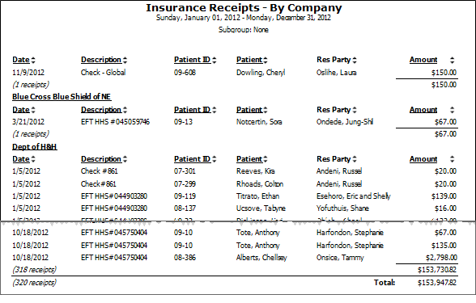Sort by Date using arrows in Dept of H&H section
Viewport: 476px width, 303px height.
pyautogui.click(x=33, y=159)
